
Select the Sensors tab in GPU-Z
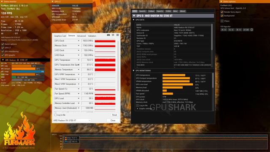[71, 35]
